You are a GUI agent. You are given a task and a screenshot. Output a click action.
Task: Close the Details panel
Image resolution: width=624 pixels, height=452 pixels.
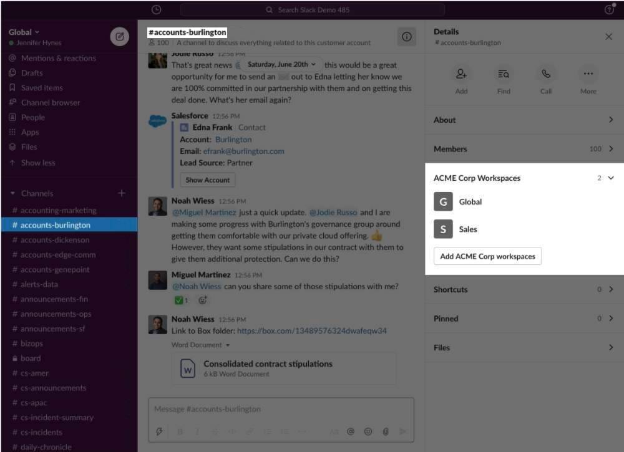tap(608, 37)
